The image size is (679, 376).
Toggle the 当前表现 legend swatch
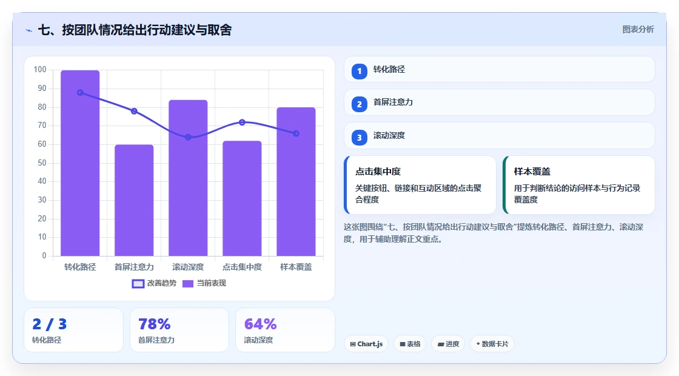(187, 284)
